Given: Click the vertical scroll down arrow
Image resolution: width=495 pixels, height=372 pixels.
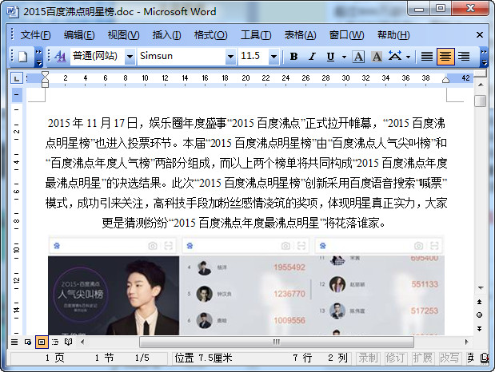Looking at the screenshot, I should tap(480, 288).
